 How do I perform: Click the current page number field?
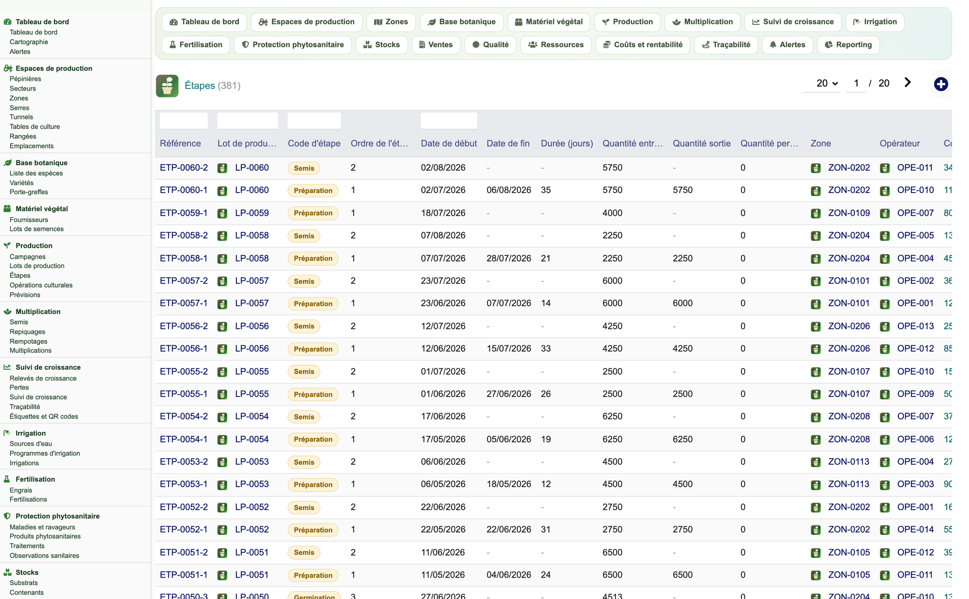pos(856,83)
